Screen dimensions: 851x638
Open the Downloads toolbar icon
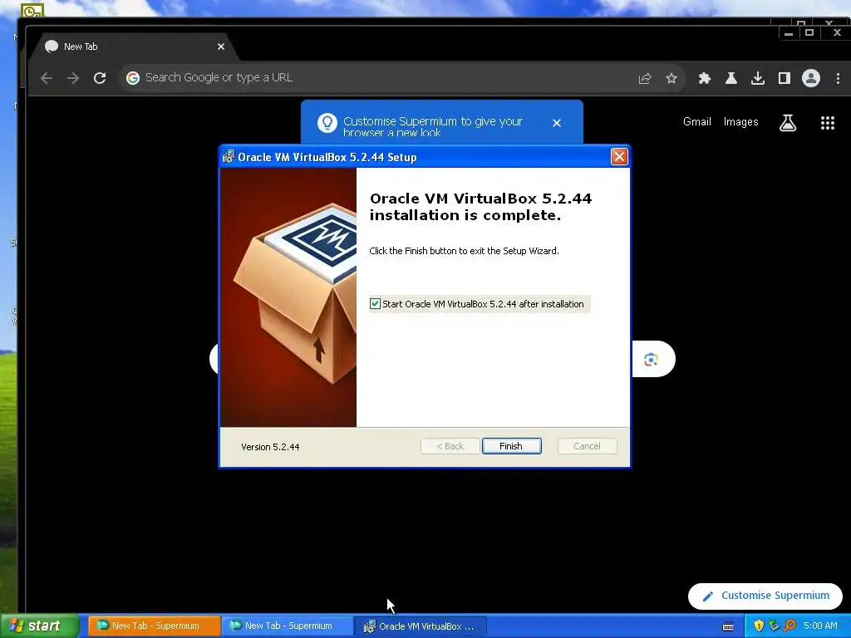tap(758, 79)
